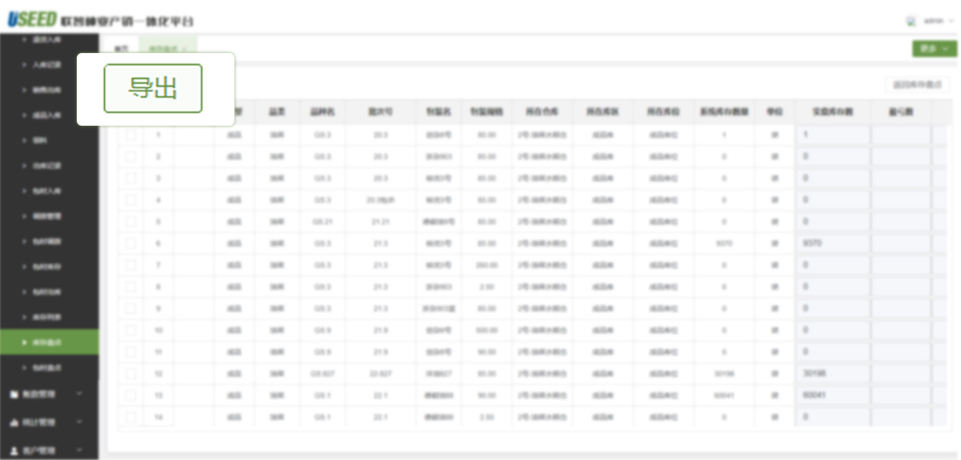Image resolution: width=961 pixels, height=460 pixels.
Task: Tick the checkbox for row 7
Action: pyautogui.click(x=131, y=265)
